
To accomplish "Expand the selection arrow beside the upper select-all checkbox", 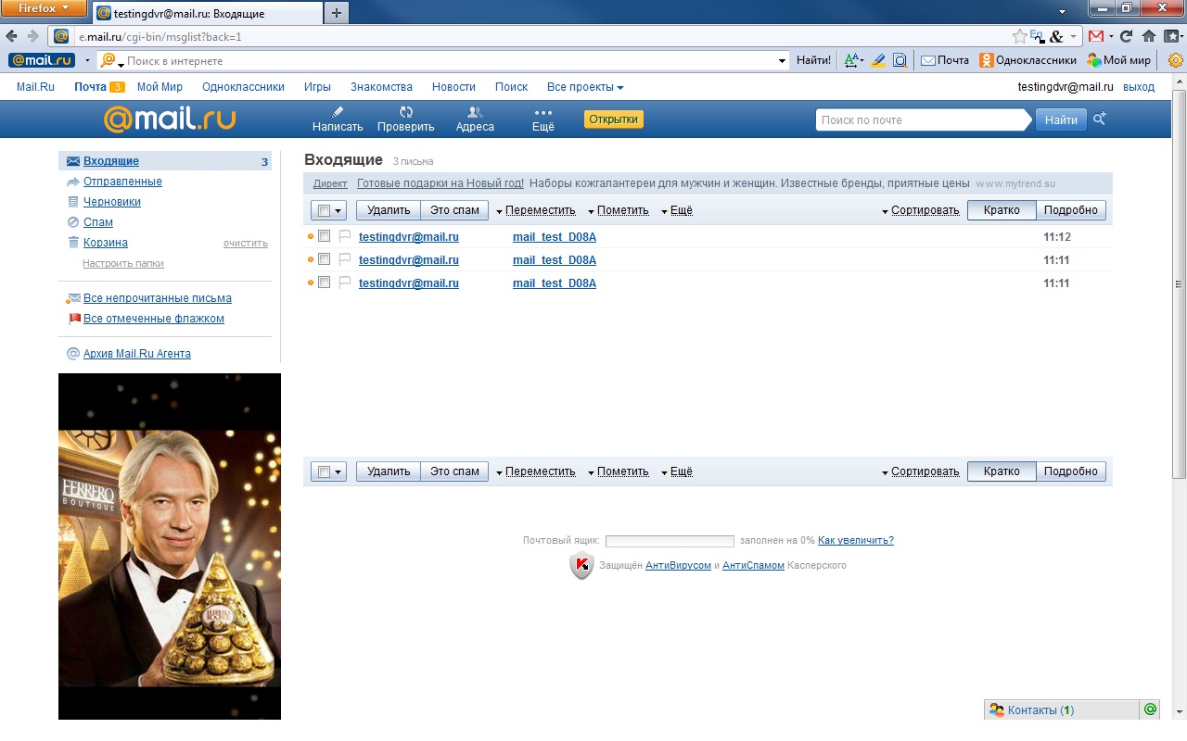I will [x=338, y=211].
